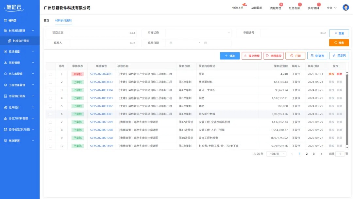Open 流程监控 process monitoring
This screenshot has height=199, width=353.
[x=273, y=55]
